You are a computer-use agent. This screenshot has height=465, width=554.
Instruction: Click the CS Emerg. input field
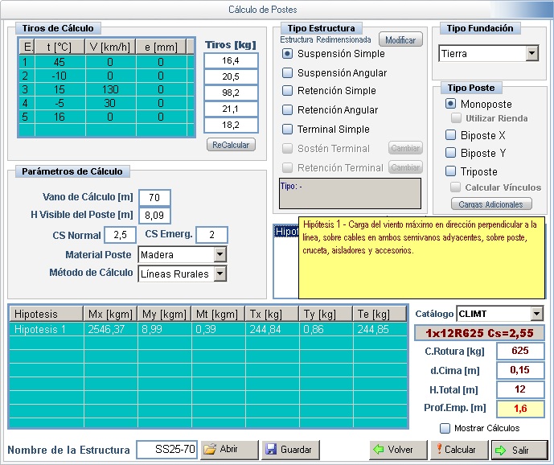(211, 235)
